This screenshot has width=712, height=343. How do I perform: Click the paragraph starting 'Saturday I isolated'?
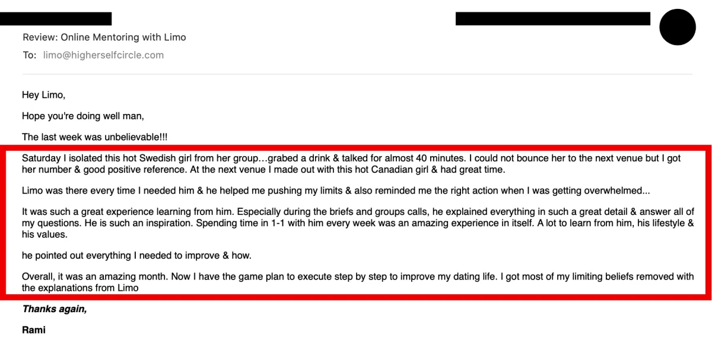[351, 164]
